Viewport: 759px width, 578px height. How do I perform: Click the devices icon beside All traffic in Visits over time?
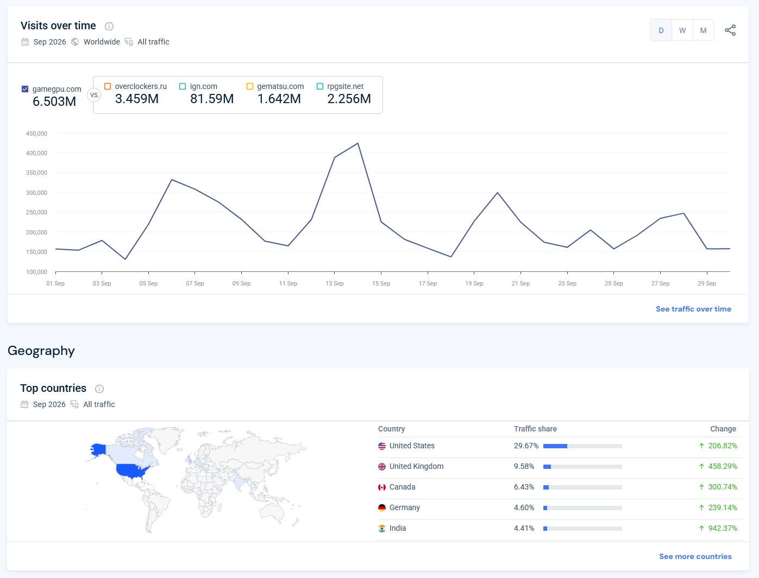[129, 42]
